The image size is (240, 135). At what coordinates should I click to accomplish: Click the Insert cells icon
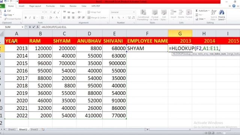173,12
